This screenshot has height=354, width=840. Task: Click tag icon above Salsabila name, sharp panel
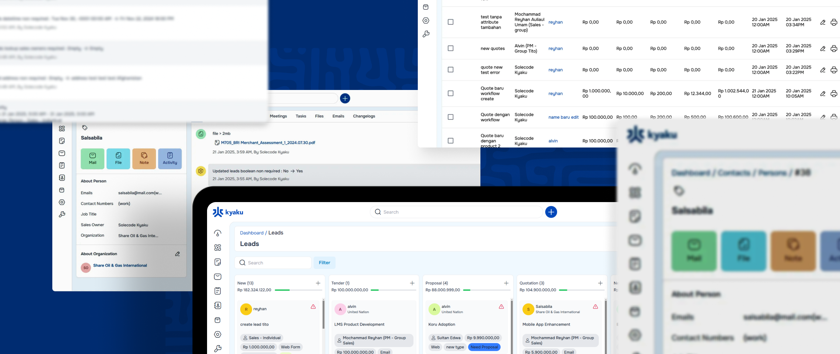pos(85,128)
